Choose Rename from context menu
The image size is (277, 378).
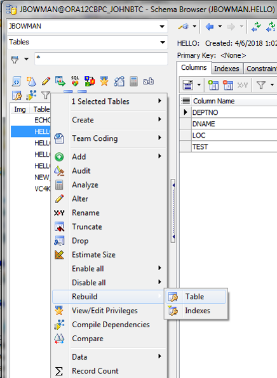click(x=109, y=212)
